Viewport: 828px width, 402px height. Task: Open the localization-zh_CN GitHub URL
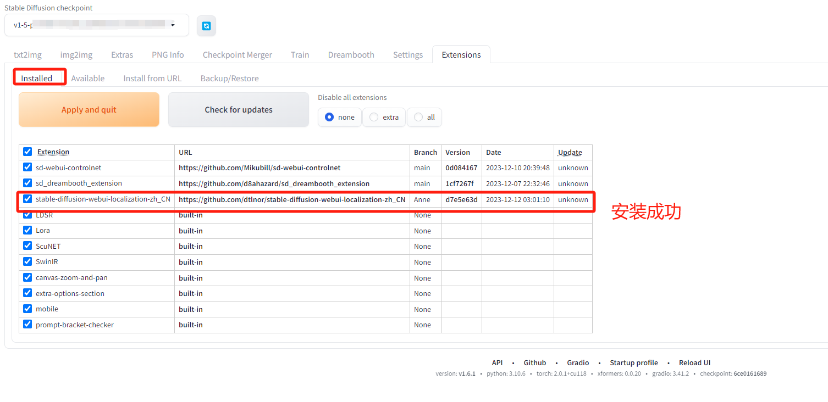(292, 199)
